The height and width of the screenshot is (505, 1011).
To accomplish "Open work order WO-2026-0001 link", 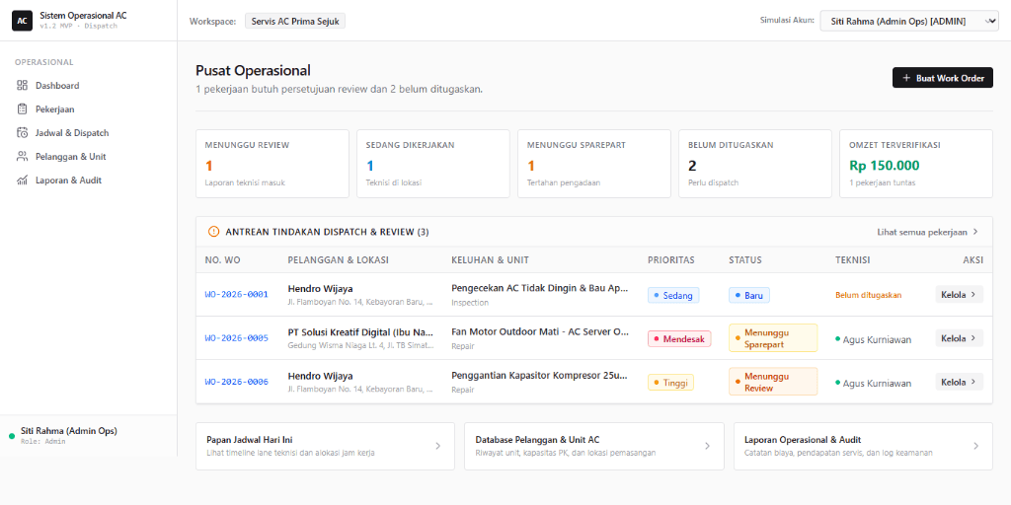I will (x=237, y=294).
